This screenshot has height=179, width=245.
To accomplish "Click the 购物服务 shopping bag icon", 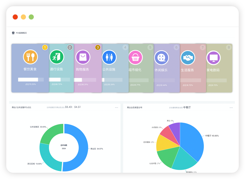I will (83, 57).
